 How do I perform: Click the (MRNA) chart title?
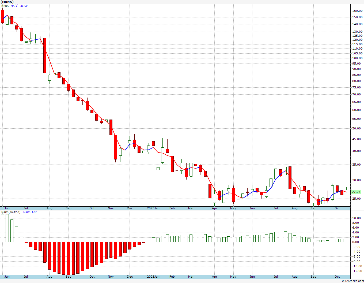pos(7,2)
